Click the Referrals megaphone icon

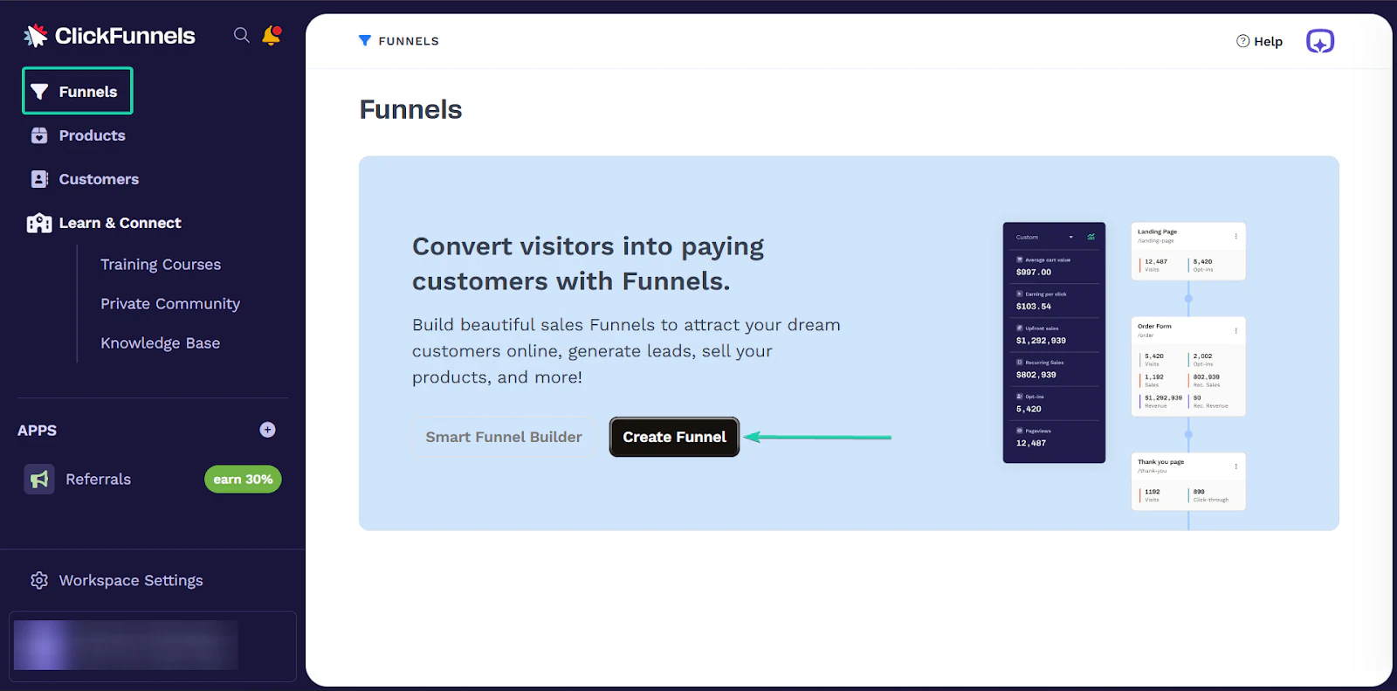coord(39,479)
